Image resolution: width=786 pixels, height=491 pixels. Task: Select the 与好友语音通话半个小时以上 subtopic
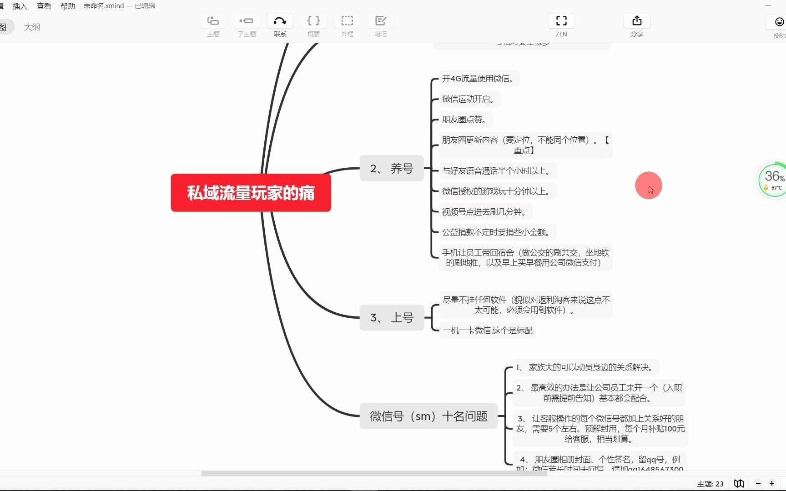coord(498,171)
